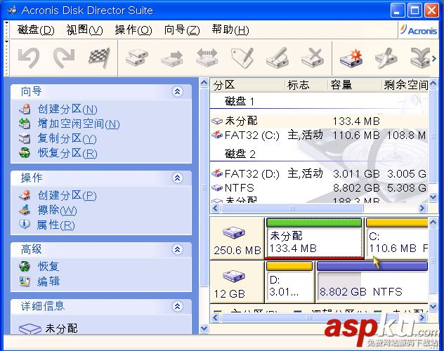Open the 帮助(H) menu
Viewport: 444px width, 351px height.
point(230,29)
